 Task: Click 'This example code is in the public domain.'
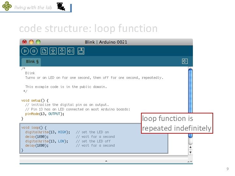pos(66,87)
